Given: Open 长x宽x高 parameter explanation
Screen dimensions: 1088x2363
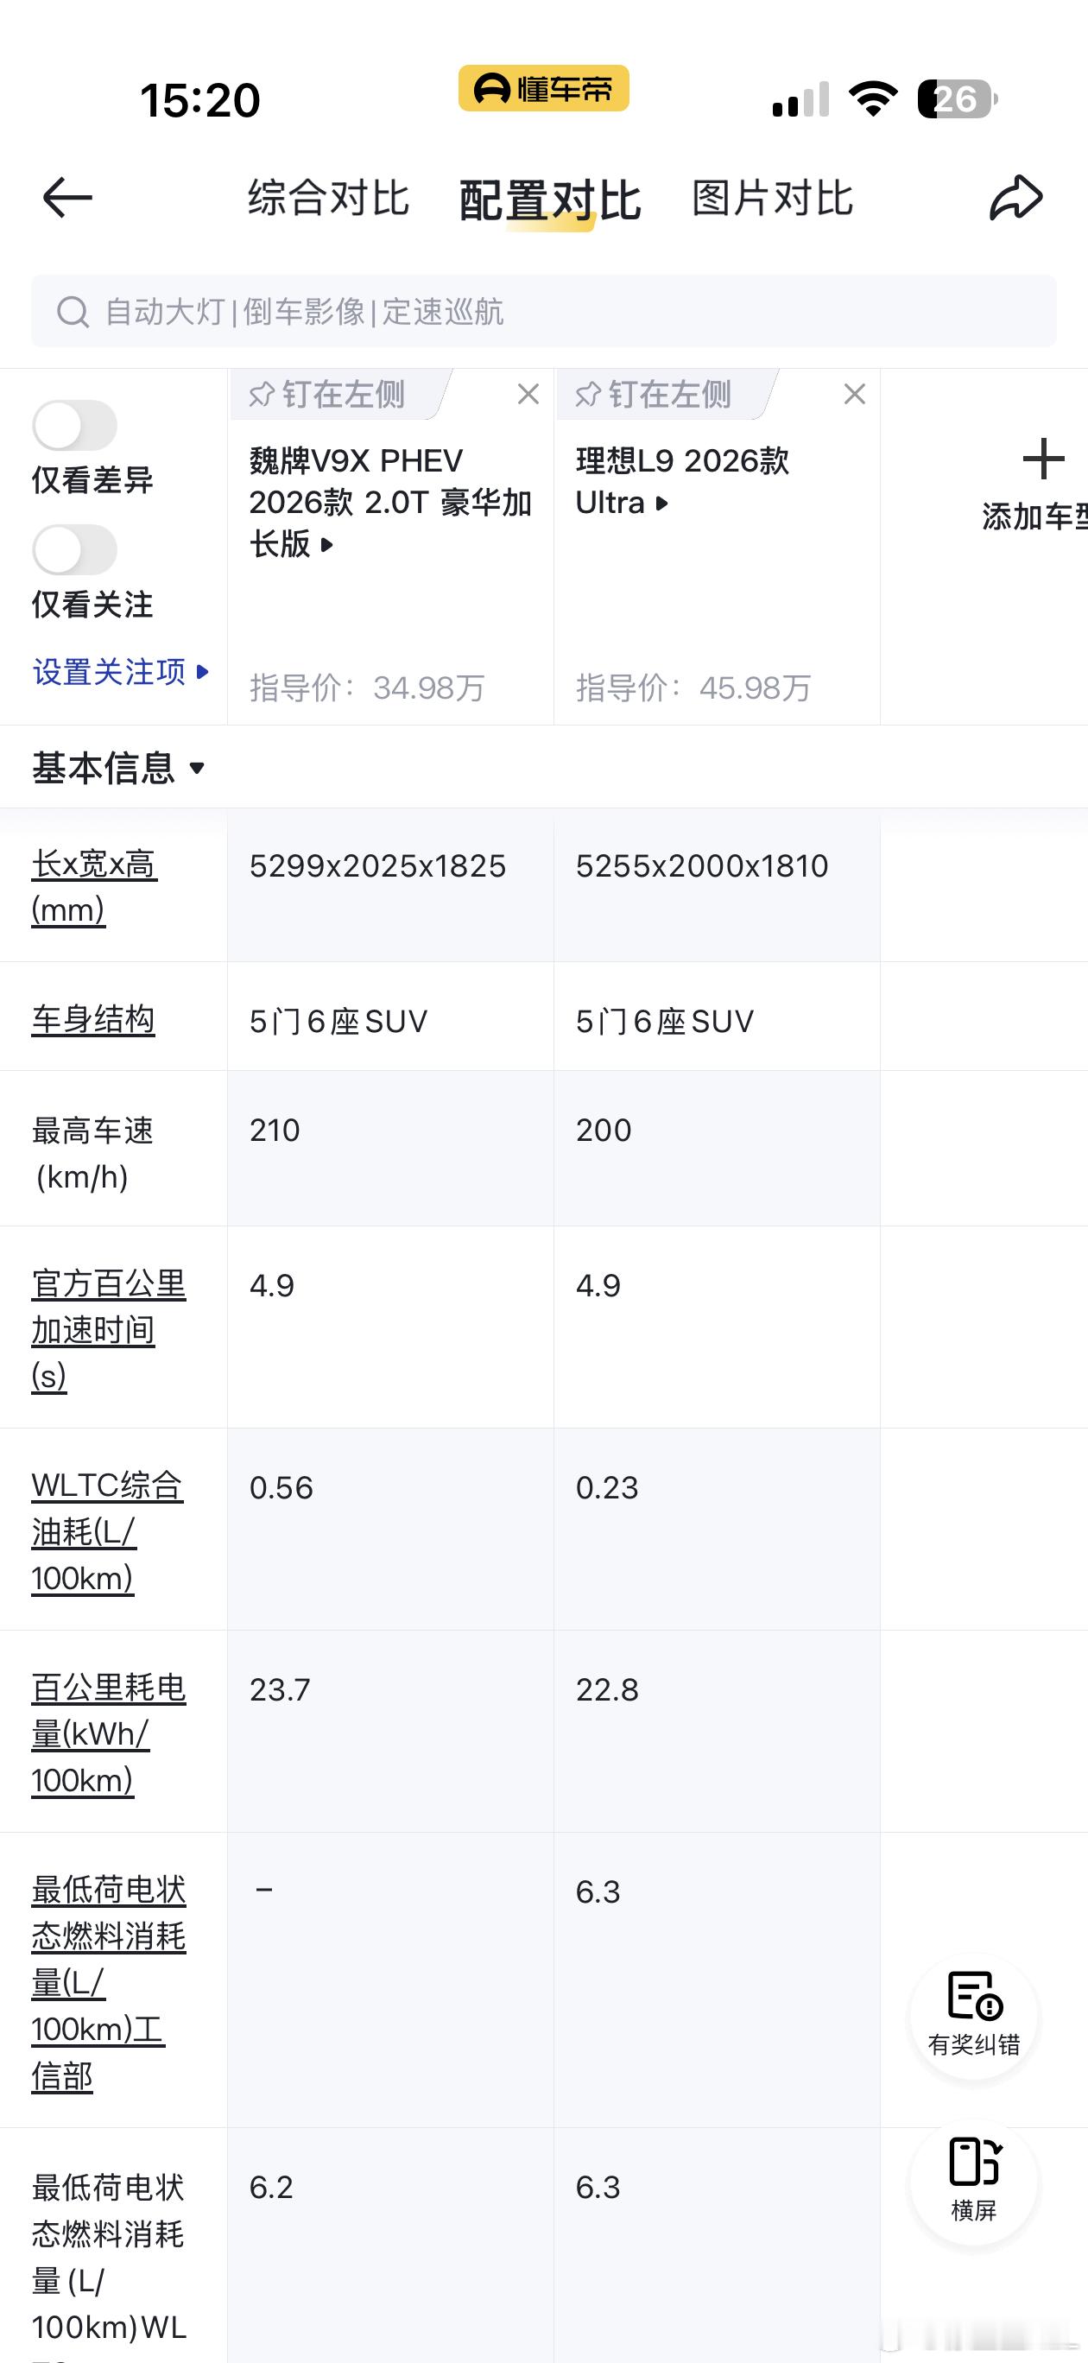Looking at the screenshot, I should (x=93, y=886).
